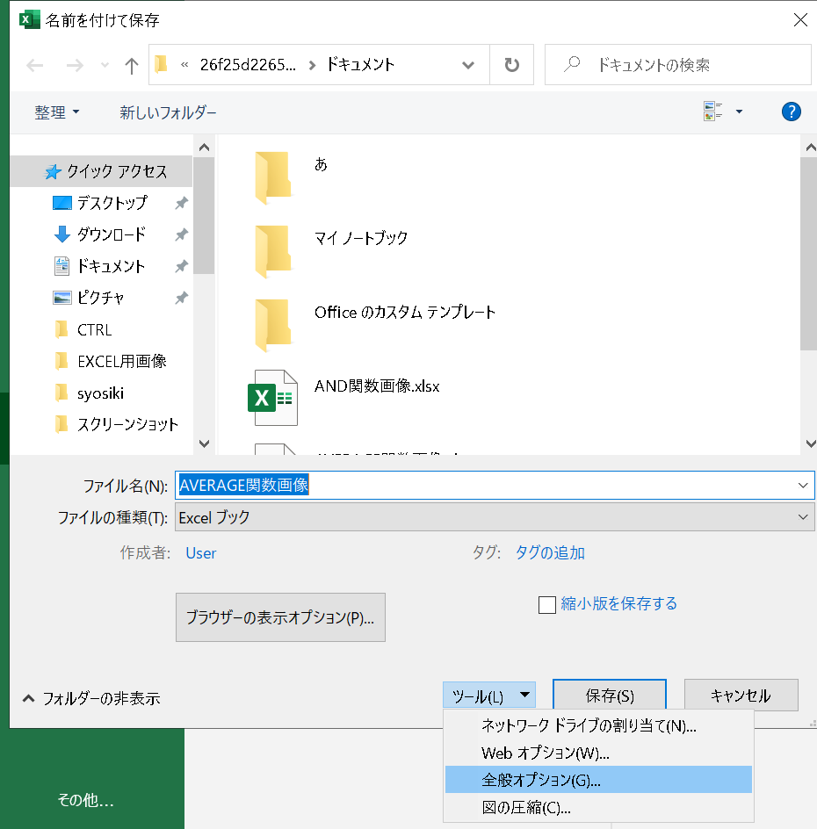Select syosiki folder in sidebar
The image size is (817, 829).
coord(89,393)
